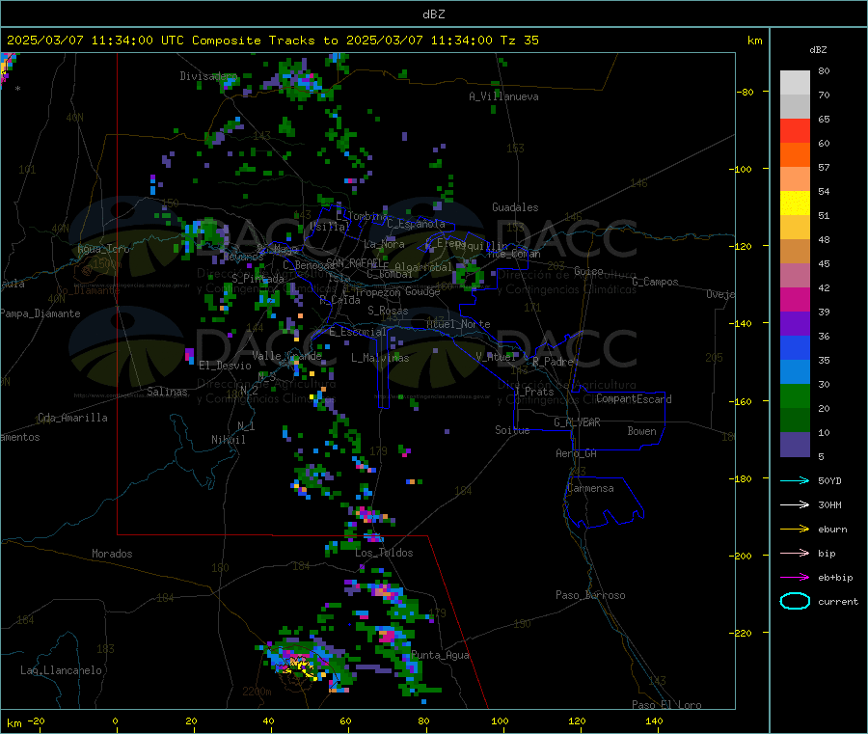This screenshot has height=734, width=868.
Task: Select the pink bip arrow legend entry
Action: [x=795, y=553]
